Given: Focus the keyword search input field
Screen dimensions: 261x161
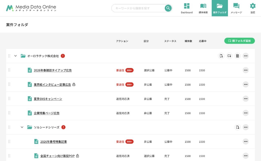Looking at the screenshot, I should click(x=138, y=8).
